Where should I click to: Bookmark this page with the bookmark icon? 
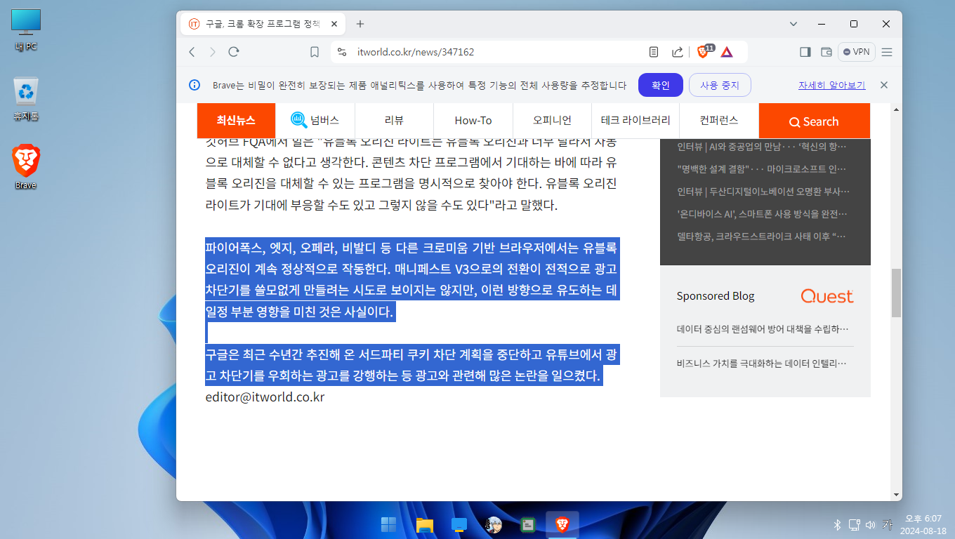point(315,52)
